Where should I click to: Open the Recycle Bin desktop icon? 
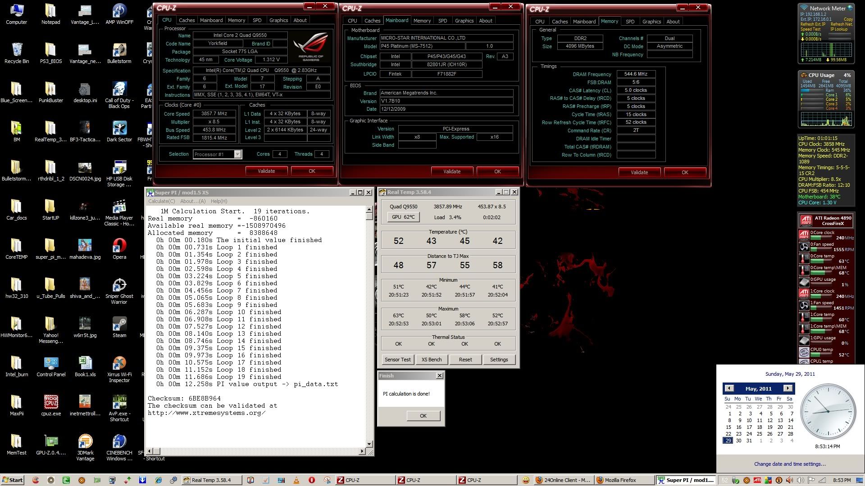[16, 53]
